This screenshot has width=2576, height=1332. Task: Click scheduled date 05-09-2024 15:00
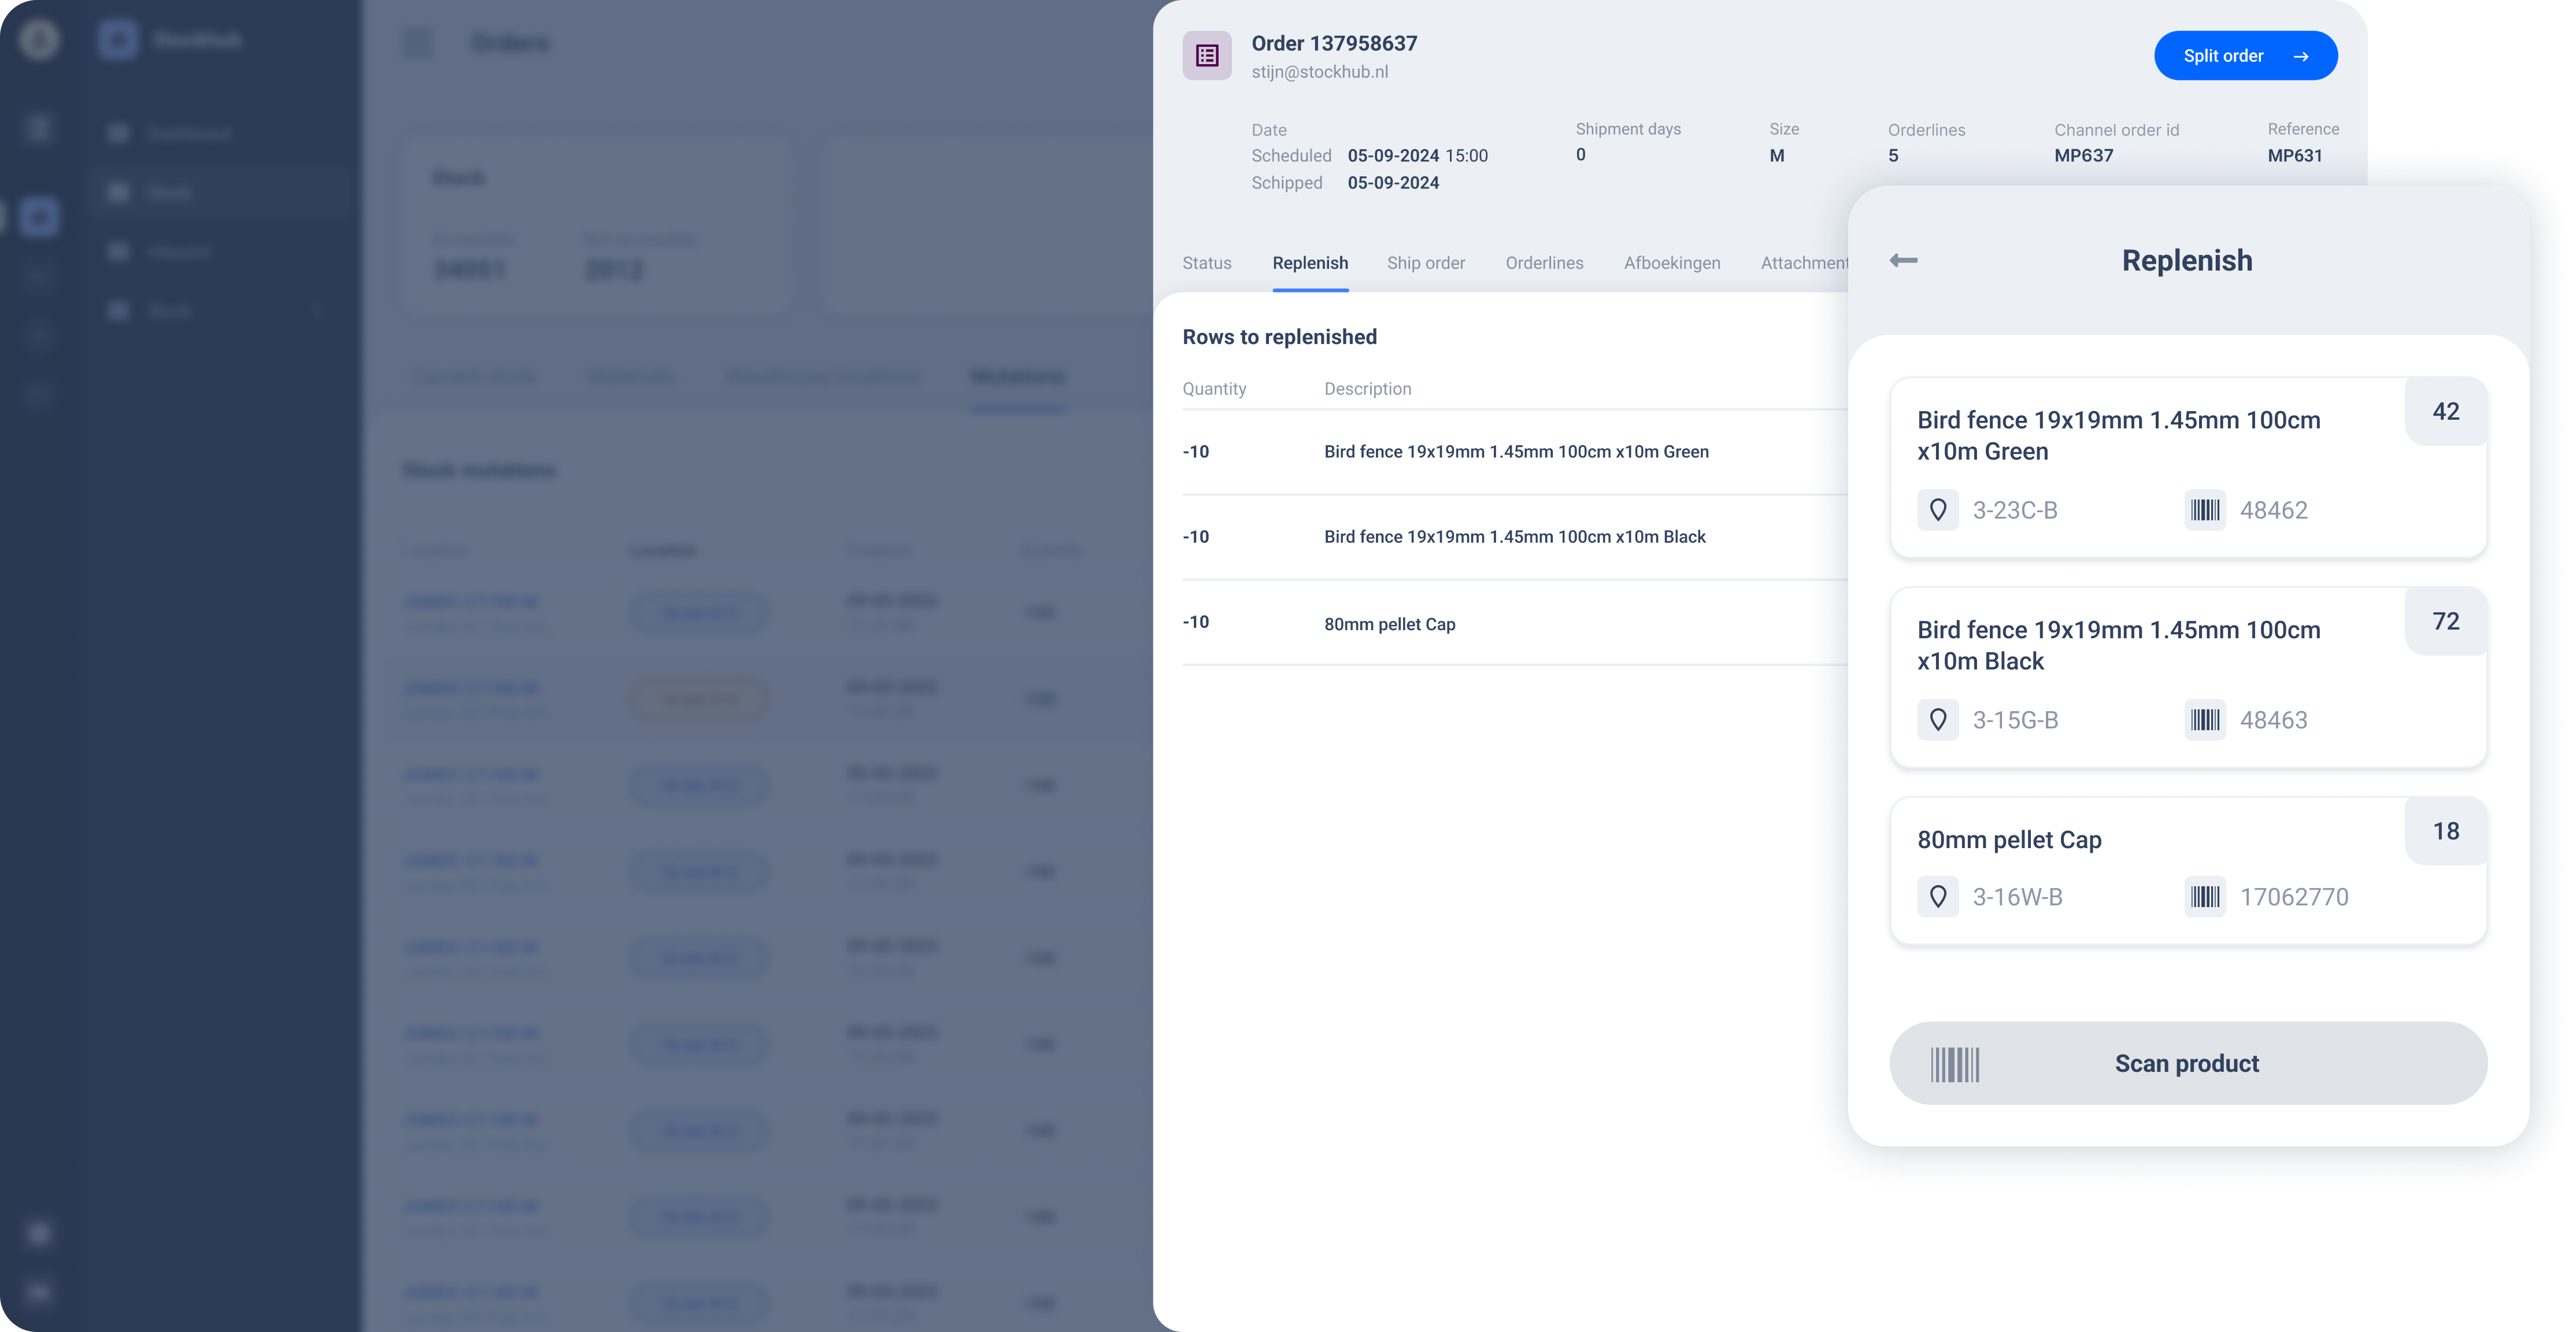pos(1417,156)
